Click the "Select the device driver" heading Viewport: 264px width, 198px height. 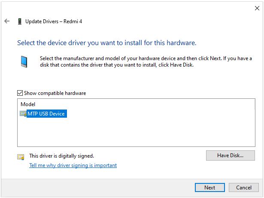106,43
